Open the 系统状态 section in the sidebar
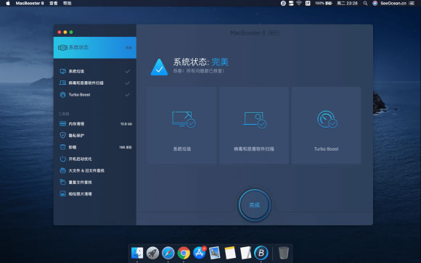The image size is (421, 263). [95, 47]
